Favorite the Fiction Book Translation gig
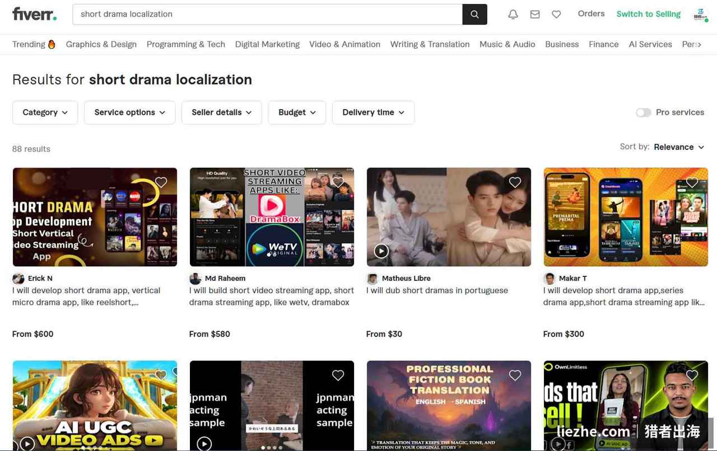This screenshot has height=451, width=717. coord(515,375)
